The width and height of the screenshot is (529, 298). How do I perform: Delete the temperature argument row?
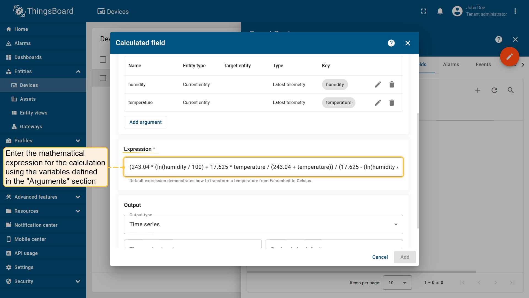pos(392,103)
